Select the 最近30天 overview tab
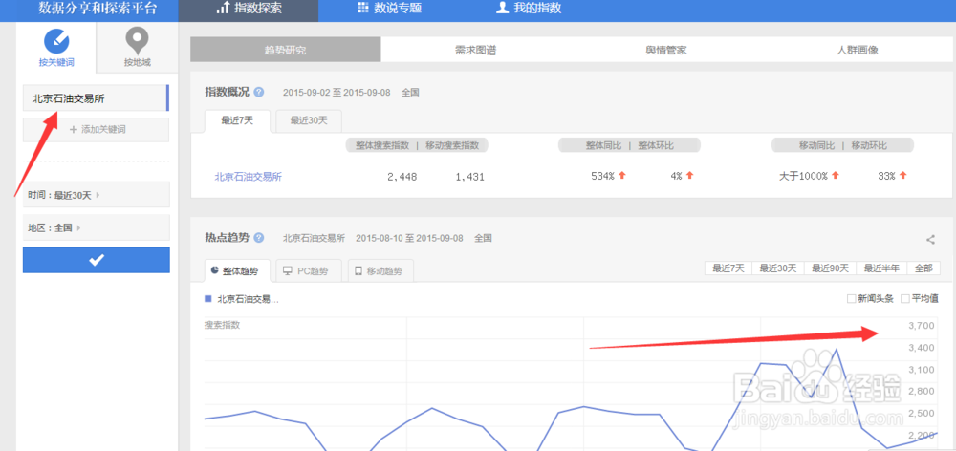 pos(309,120)
